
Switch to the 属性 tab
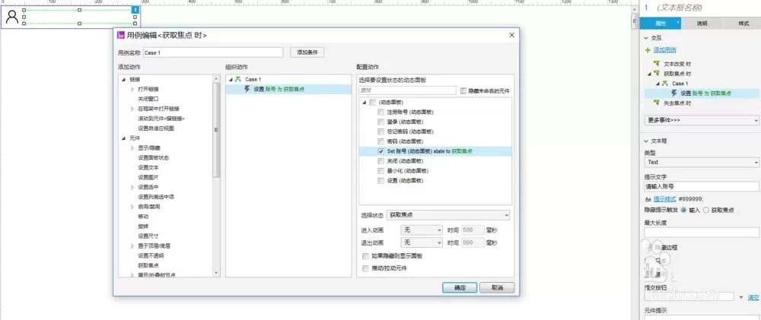coord(661,24)
